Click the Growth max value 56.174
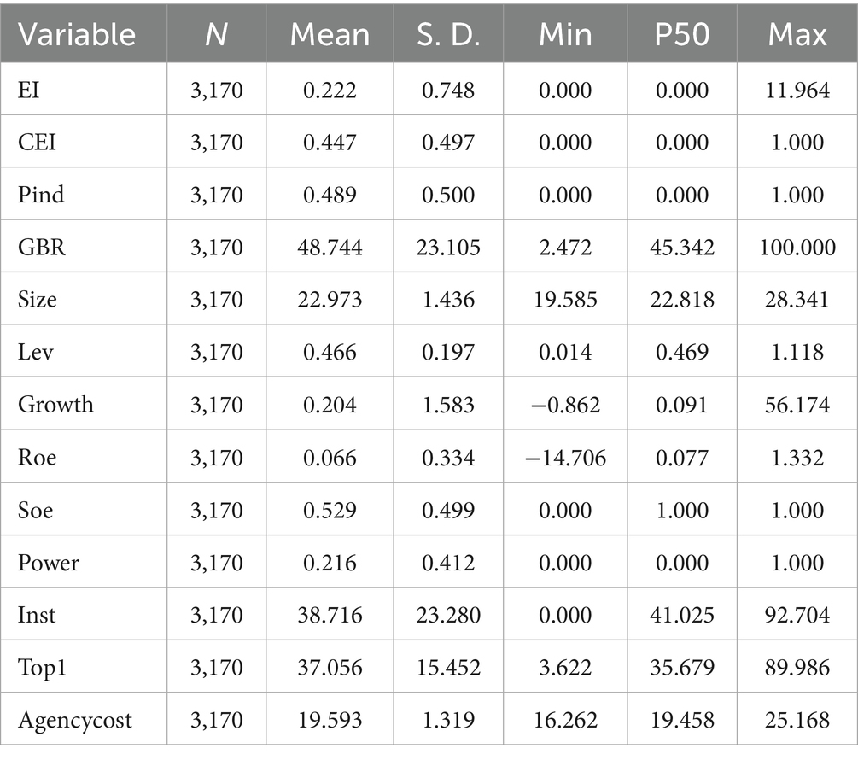This screenshot has height=760, width=858. [797, 405]
